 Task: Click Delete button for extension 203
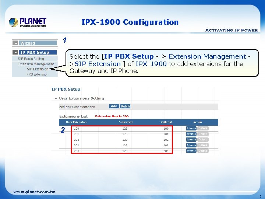[203, 145]
